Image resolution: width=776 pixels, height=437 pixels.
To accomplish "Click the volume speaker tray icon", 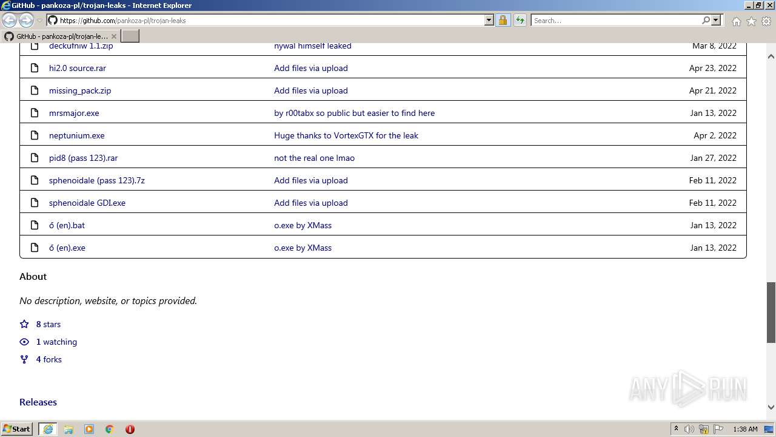I will point(689,429).
